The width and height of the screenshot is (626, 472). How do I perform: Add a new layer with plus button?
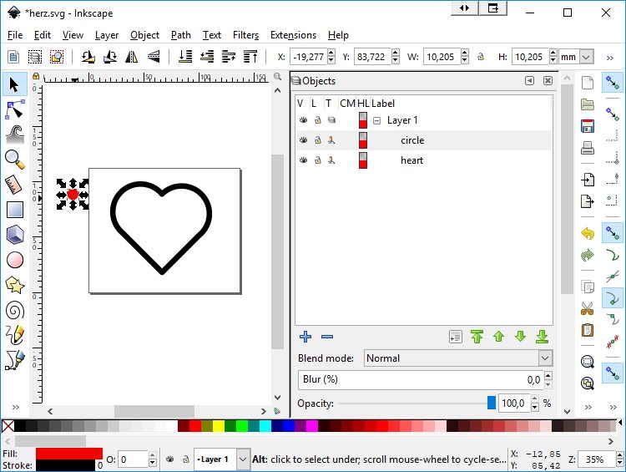tap(305, 337)
